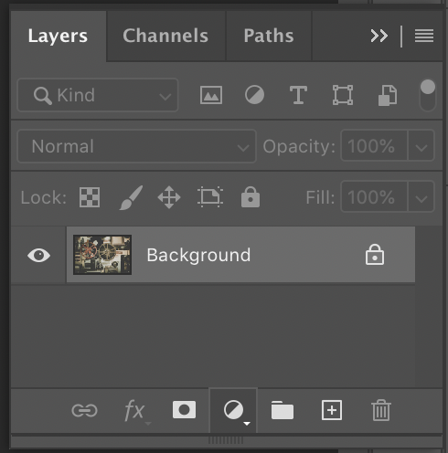Expand the Opacity slider arrow
The height and width of the screenshot is (453, 448).
(x=421, y=145)
